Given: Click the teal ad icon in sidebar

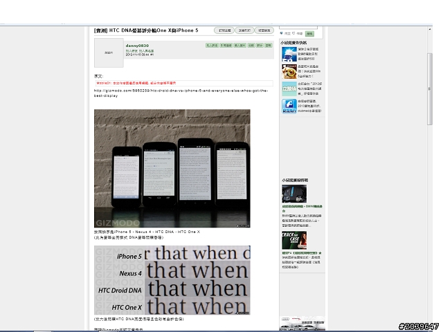Looking at the screenshot, I should [x=289, y=89].
